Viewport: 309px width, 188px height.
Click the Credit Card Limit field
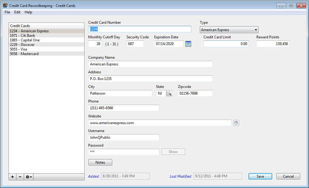pos(226,44)
